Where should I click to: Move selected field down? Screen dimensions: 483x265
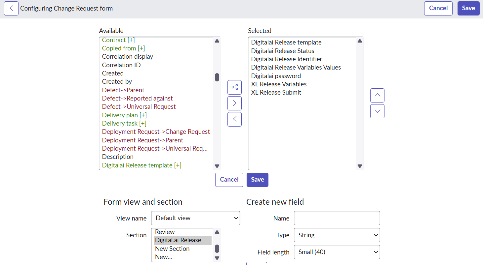378,111
